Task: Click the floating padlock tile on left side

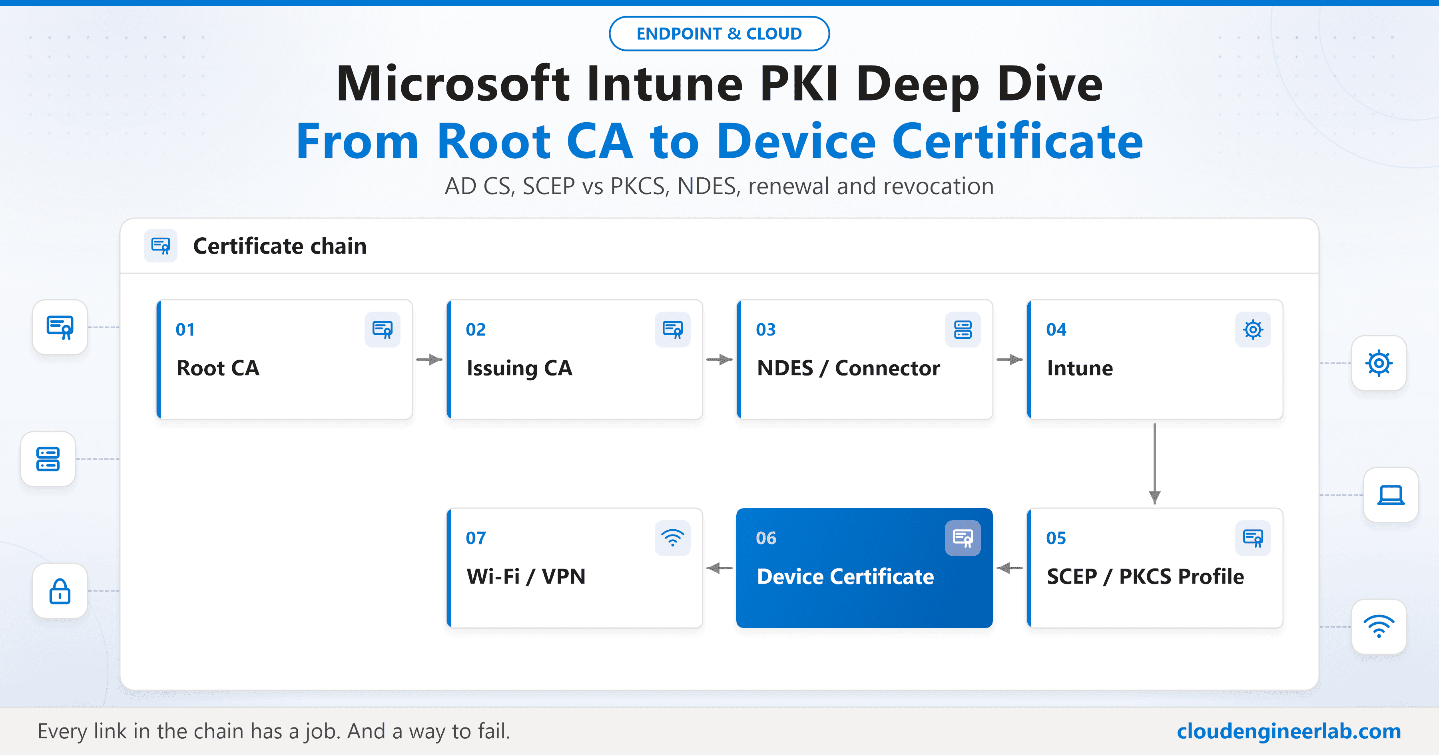Action: coord(60,591)
